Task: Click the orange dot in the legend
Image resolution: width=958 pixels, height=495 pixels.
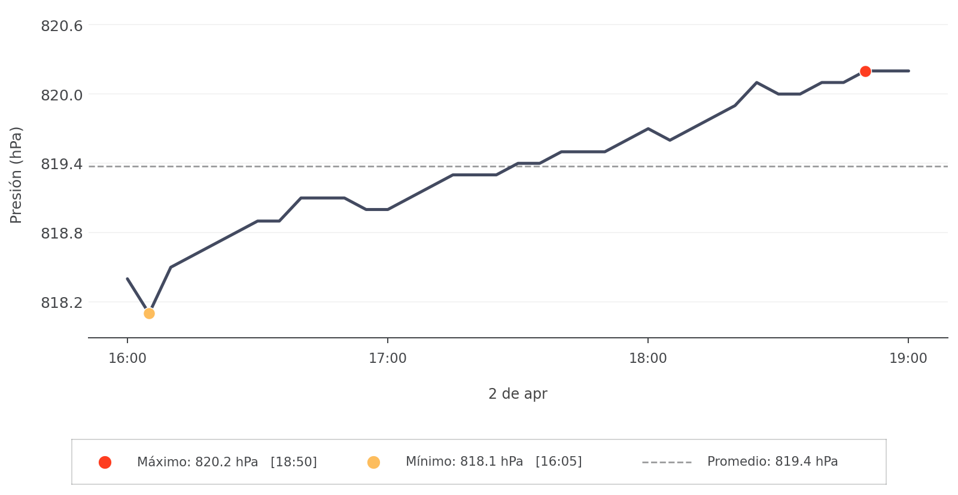Action: pos(373,462)
